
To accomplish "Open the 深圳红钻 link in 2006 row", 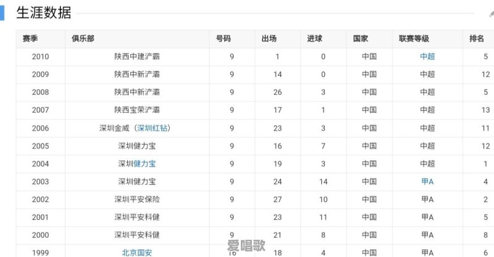I will coord(152,128).
